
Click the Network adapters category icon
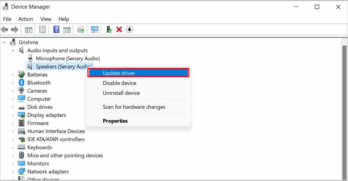[22, 171]
